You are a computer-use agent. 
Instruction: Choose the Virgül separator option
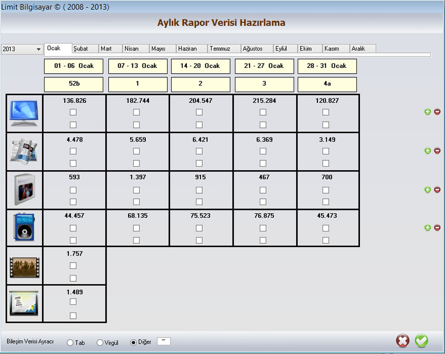pos(100,343)
